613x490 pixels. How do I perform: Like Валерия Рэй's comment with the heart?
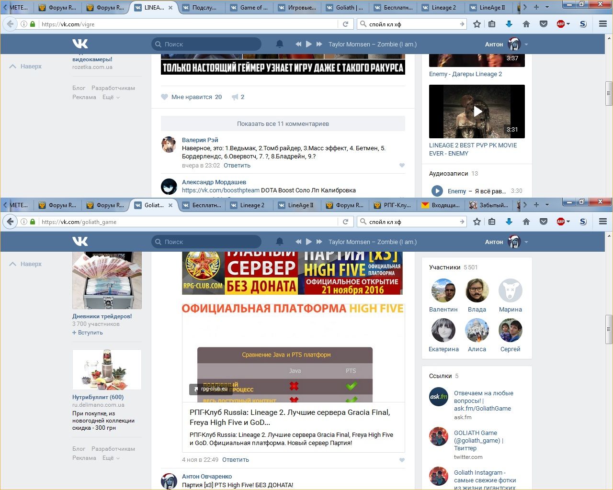point(402,166)
